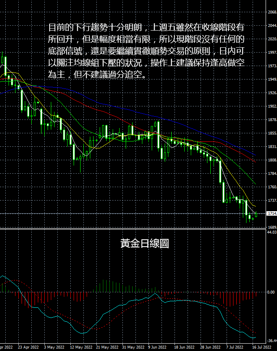Click the 2020 price axis label
Image resolution: width=277 pixels, height=351 pixels.
click(x=272, y=39)
